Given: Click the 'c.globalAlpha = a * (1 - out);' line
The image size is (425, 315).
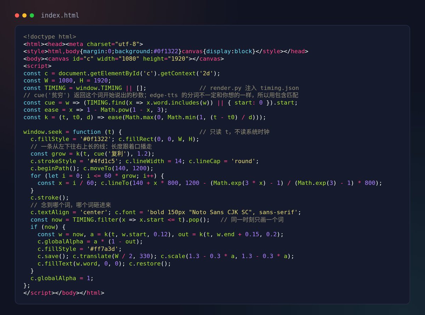Looking at the screenshot, I should (90, 242).
